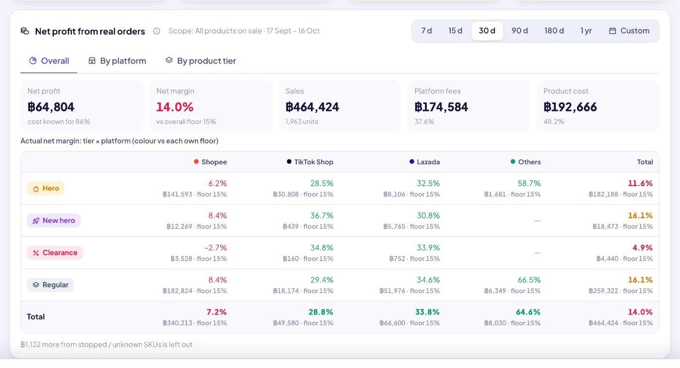Click the rocket icon in New hero tag
Image resolution: width=680 pixels, height=368 pixels.
(x=36, y=221)
